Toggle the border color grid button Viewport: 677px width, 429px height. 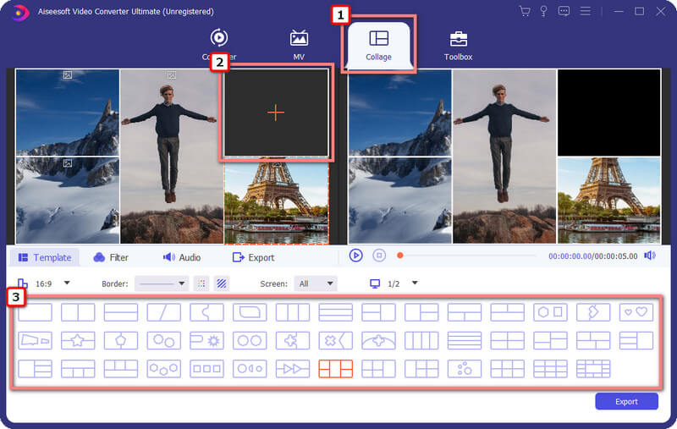coord(201,283)
